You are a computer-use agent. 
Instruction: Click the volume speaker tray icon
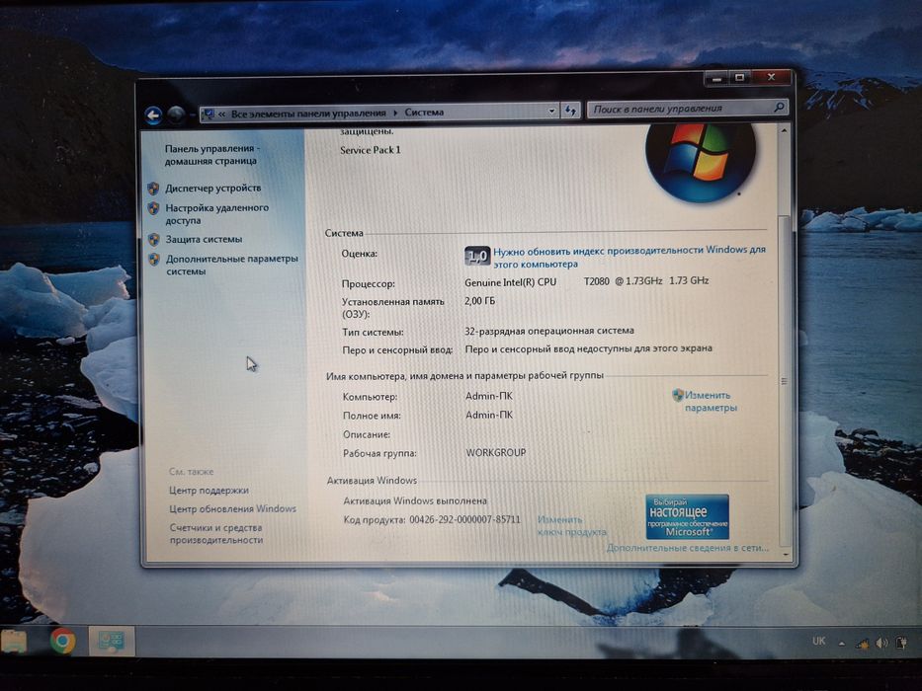pos(881,644)
